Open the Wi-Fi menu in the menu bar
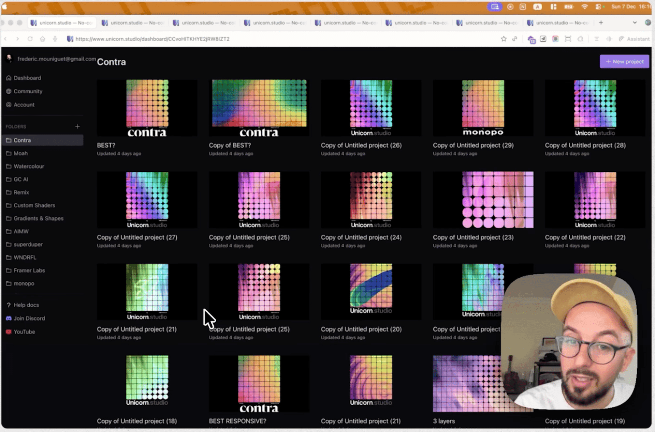The width and height of the screenshot is (655, 432). pyautogui.click(x=584, y=6)
